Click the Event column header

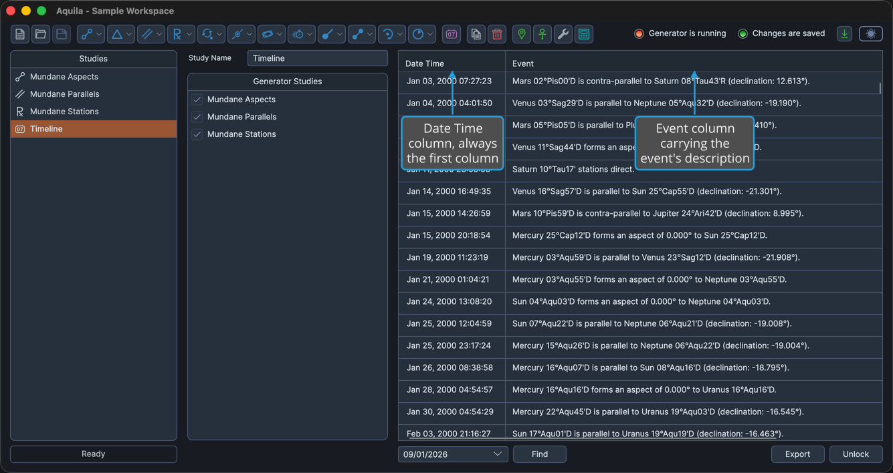[x=694, y=63]
